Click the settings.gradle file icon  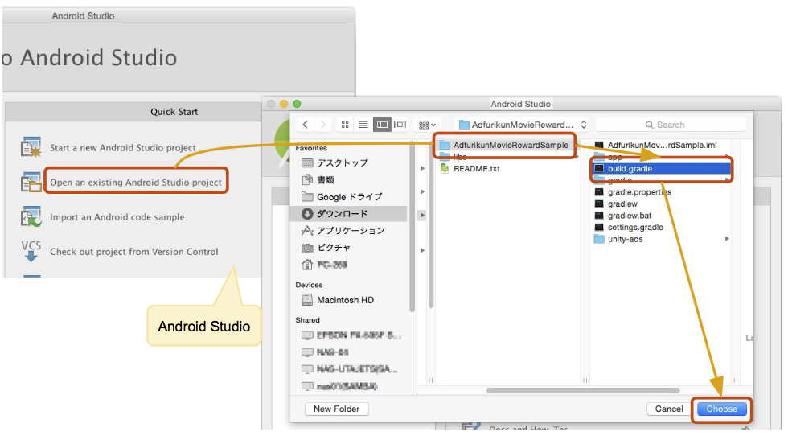pyautogui.click(x=598, y=228)
